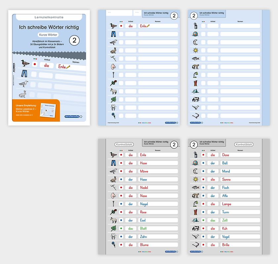Click the glasses icon beside the word Brille
Viewport: 278px width, 264px height.
coord(195,245)
